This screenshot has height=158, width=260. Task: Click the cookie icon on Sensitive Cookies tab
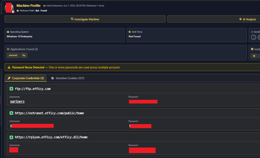52,78
